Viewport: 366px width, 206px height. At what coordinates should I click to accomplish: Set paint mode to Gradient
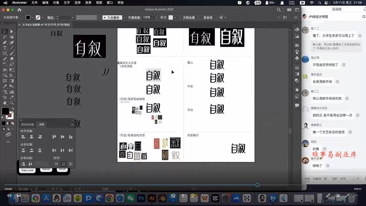click(8, 123)
